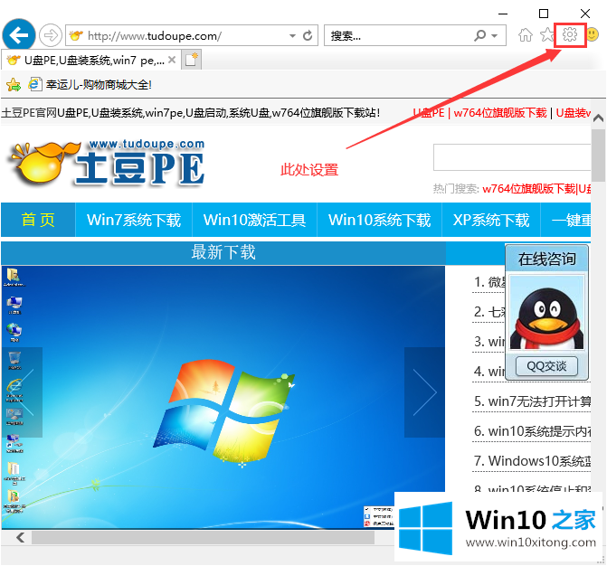Open list item 7 Windows10系统
Image resolution: width=607 pixels, height=566 pixels.
pos(532,461)
